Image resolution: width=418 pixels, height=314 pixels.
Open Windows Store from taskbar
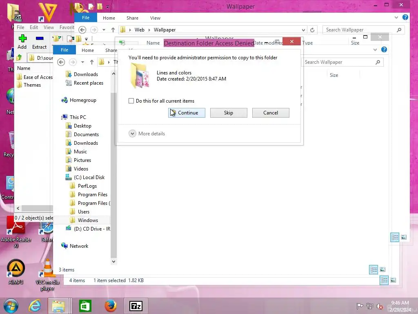(x=85, y=306)
